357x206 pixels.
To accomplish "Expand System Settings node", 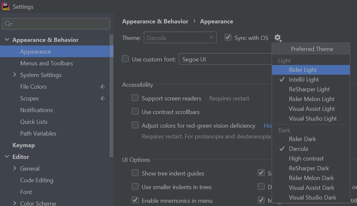I will pyautogui.click(x=15, y=75).
